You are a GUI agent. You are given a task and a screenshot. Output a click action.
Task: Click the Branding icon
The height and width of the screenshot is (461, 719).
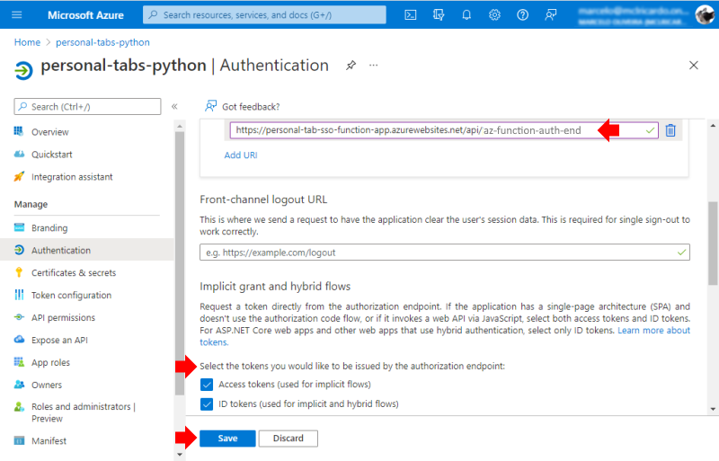click(19, 227)
